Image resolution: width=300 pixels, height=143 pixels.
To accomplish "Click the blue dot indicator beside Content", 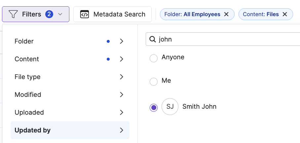I will (108, 59).
